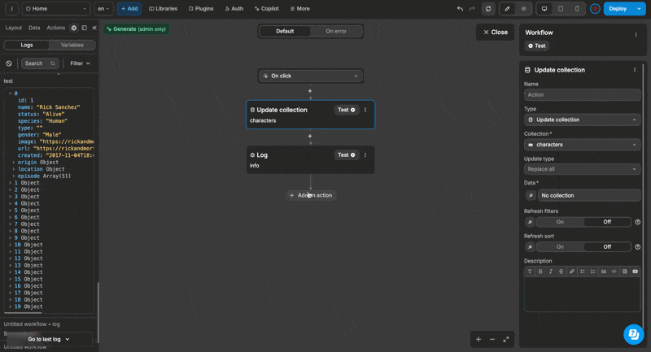Open the Auth menu
651x352 pixels.
[x=234, y=9]
